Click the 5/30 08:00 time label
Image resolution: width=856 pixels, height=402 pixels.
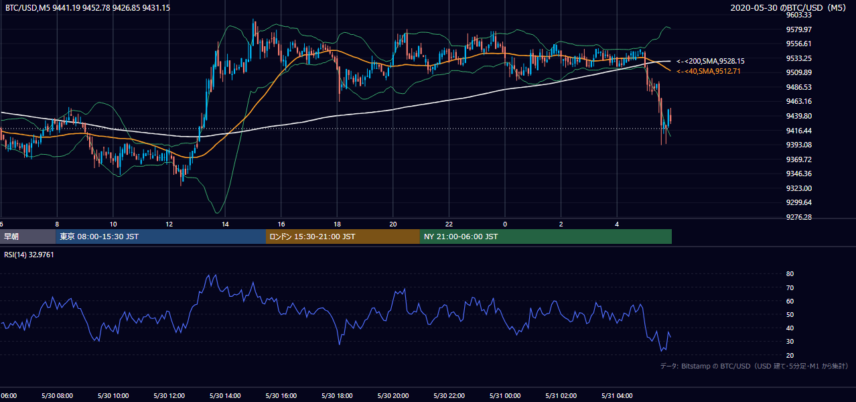[x=56, y=396]
